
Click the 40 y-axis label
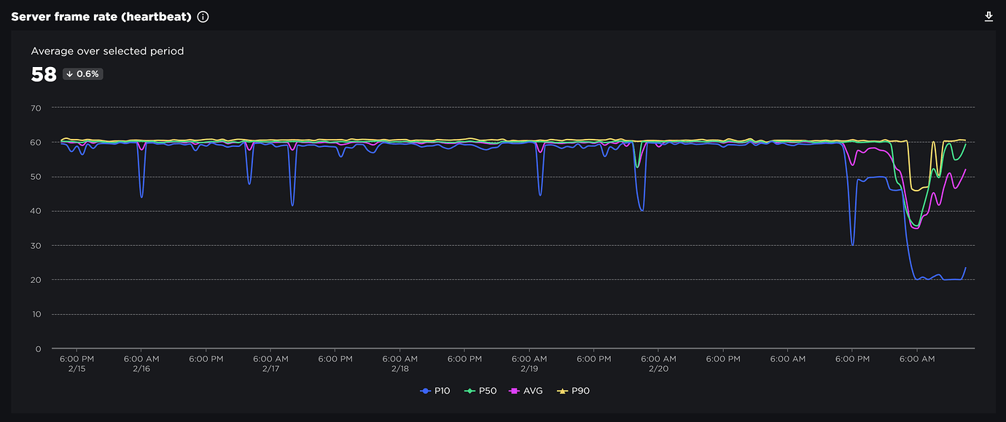(x=36, y=211)
